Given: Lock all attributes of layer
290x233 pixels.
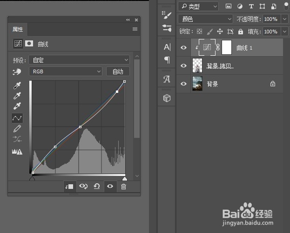Looking at the screenshot, I should click(x=241, y=32).
